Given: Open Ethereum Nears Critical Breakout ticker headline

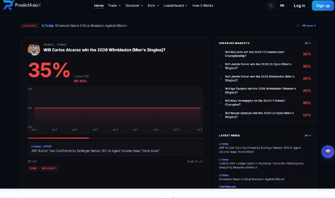Looking at the screenshot, I should pyautogui.click(x=91, y=26).
